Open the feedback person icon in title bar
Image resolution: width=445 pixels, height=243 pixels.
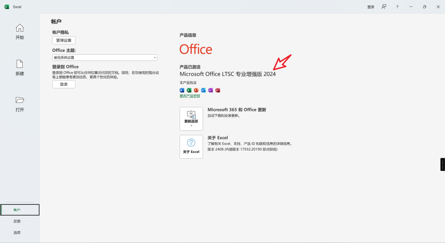(x=384, y=7)
